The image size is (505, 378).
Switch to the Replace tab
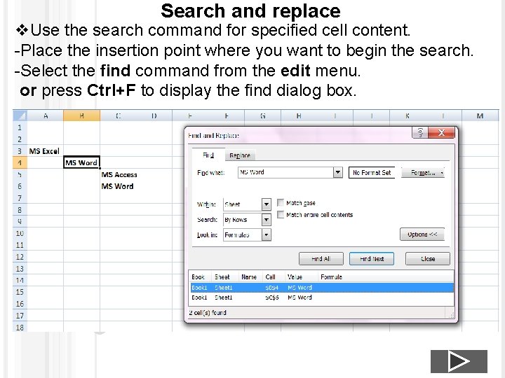coord(240,155)
